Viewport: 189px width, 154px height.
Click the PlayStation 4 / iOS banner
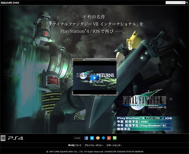tap(144, 118)
